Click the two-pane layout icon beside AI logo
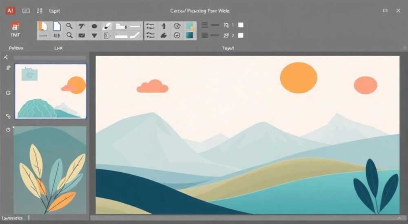 click(x=26, y=11)
